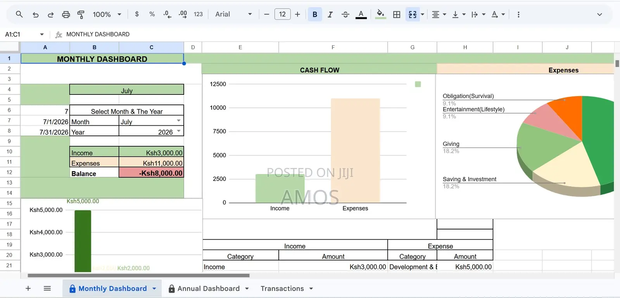Select row 12 header
This screenshot has height=298, width=620.
10,172
